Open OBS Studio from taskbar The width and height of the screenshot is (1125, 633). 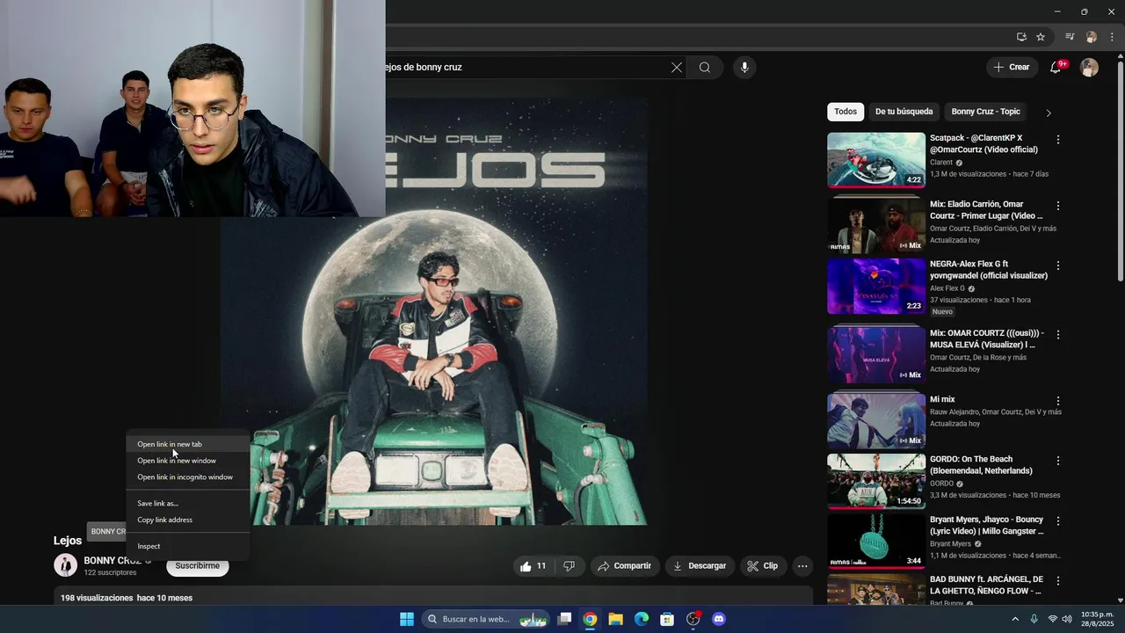(x=693, y=619)
